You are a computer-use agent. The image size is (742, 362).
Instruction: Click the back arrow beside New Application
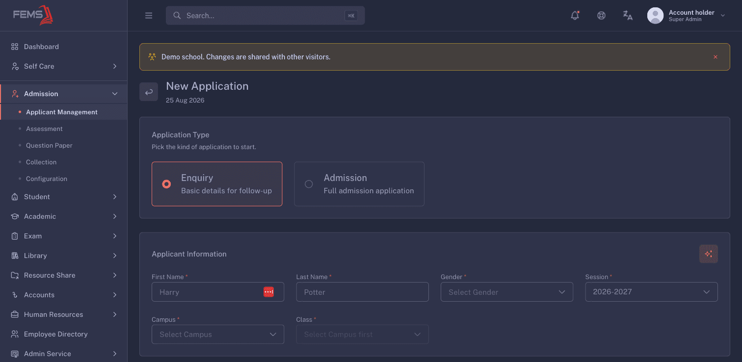pos(149,92)
